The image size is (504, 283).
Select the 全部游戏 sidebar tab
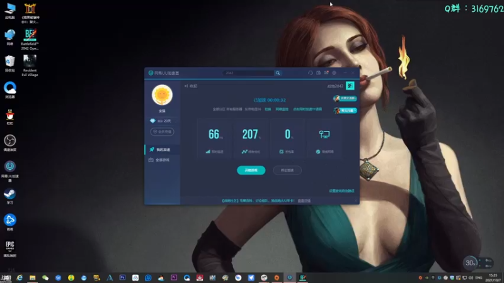pyautogui.click(x=163, y=160)
